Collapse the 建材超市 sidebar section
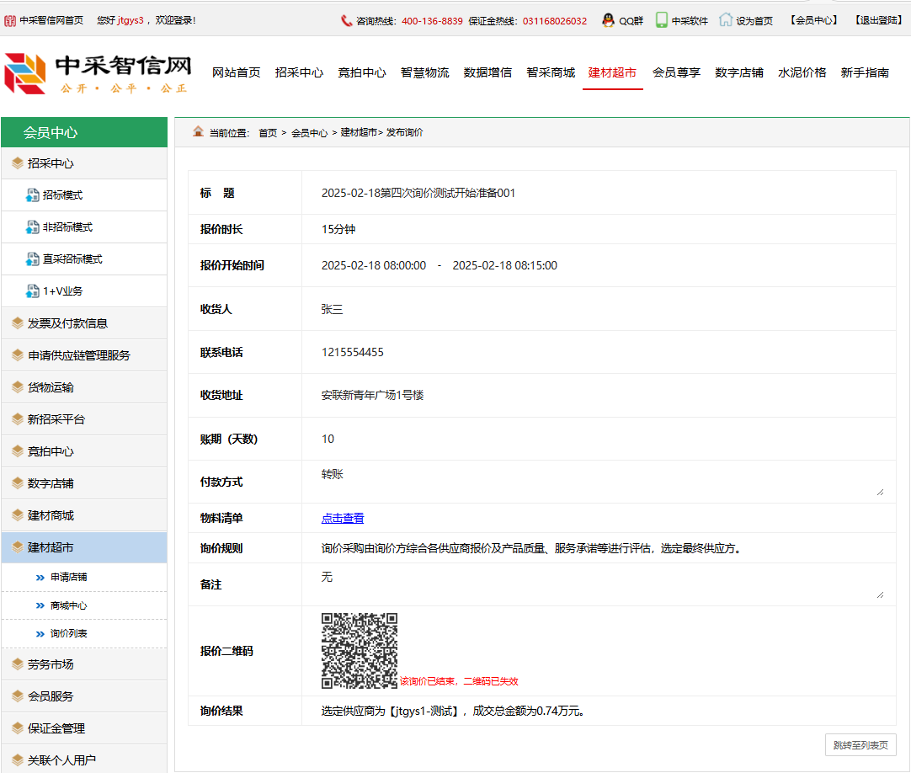This screenshot has width=911, height=773. click(x=84, y=547)
